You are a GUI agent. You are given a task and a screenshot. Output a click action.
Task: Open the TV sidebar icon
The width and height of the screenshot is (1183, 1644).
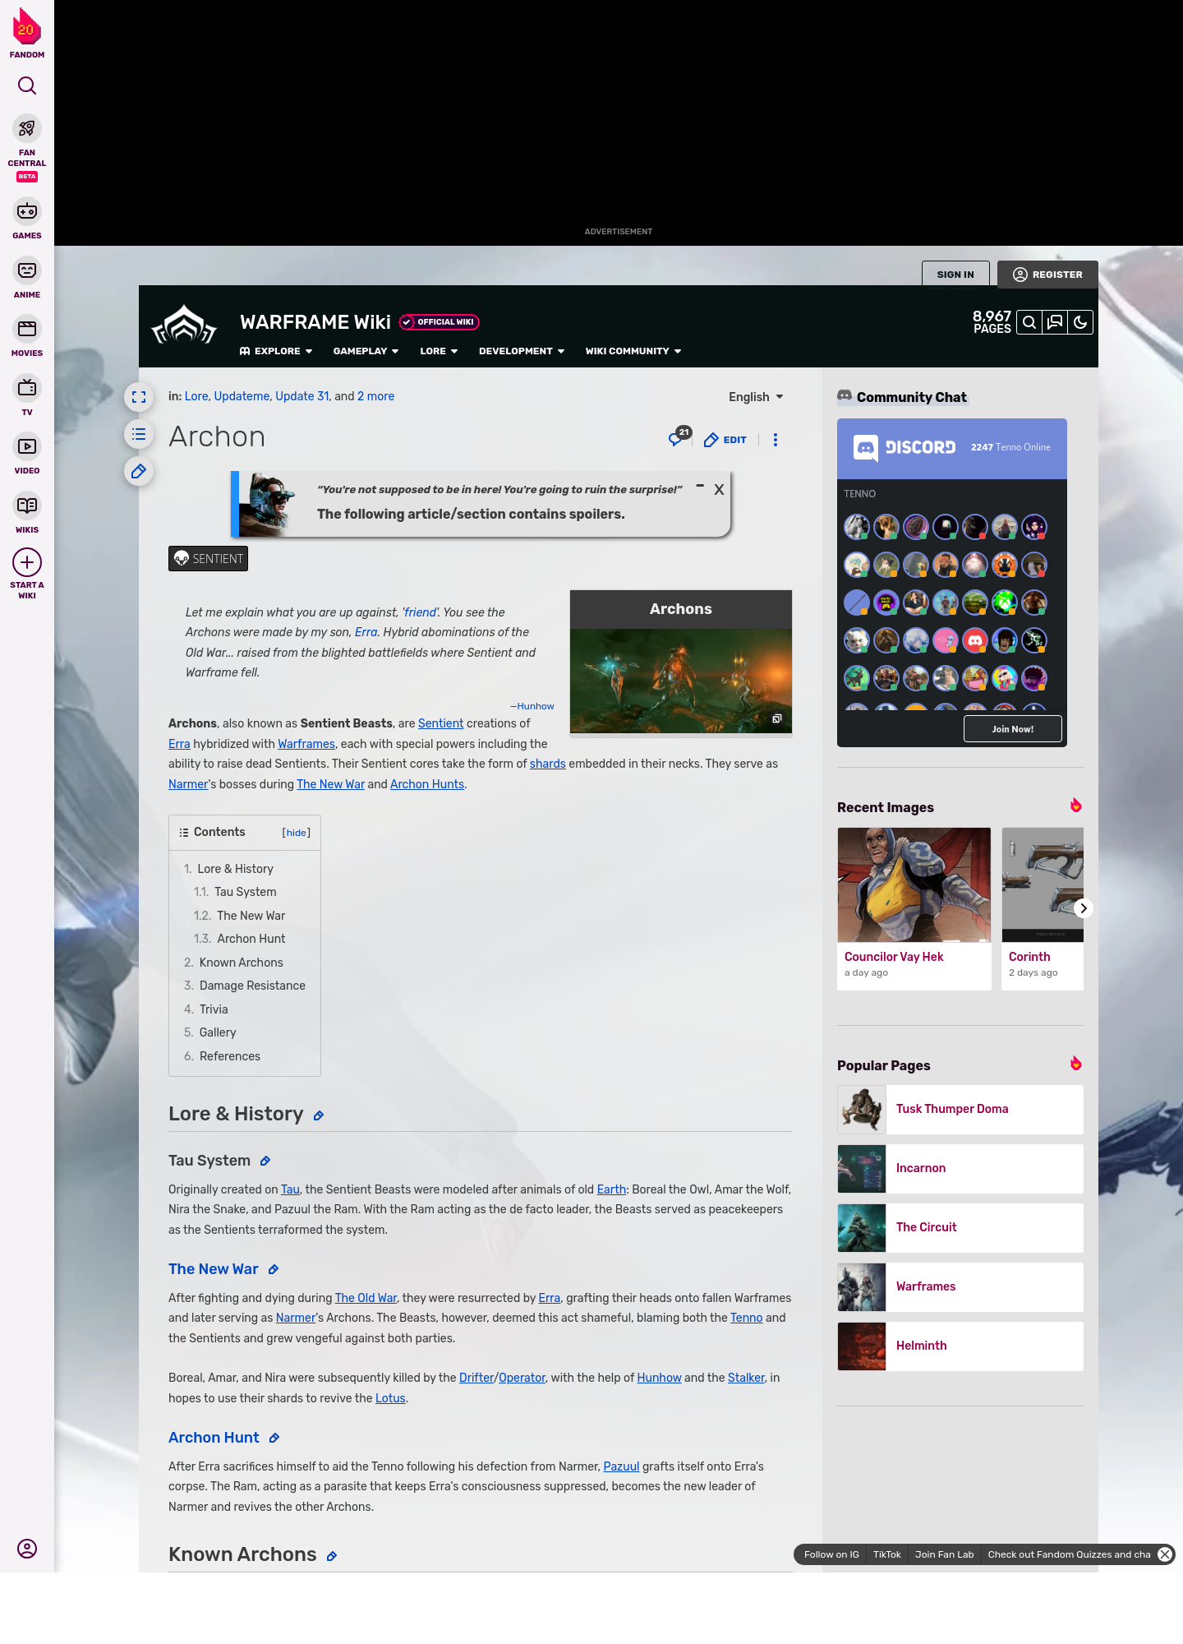click(27, 388)
